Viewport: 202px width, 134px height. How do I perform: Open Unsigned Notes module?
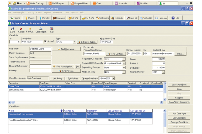pos(80,3)
